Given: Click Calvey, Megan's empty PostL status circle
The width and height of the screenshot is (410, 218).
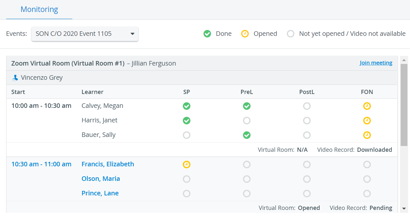Looking at the screenshot, I should click(307, 106).
